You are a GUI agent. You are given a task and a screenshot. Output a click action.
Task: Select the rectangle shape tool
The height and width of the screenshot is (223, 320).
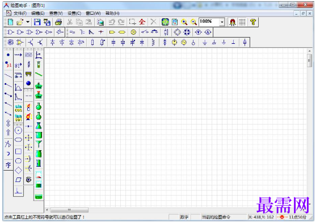pos(18,151)
